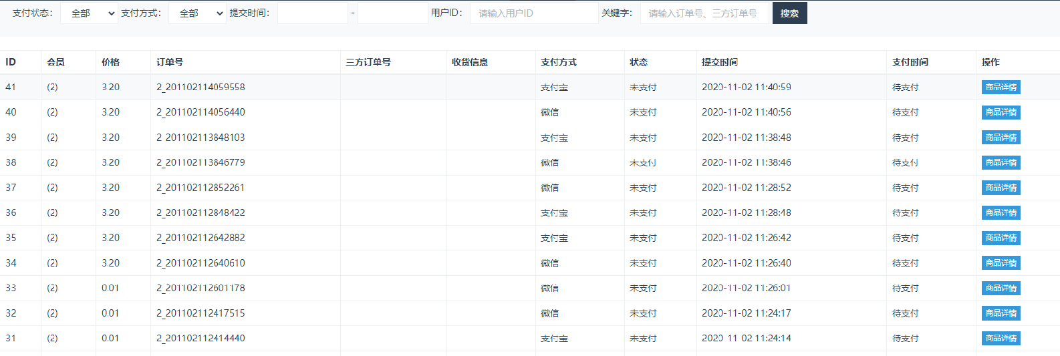
Task: View 商品详情 for order ID 34
Action: pyautogui.click(x=1001, y=263)
